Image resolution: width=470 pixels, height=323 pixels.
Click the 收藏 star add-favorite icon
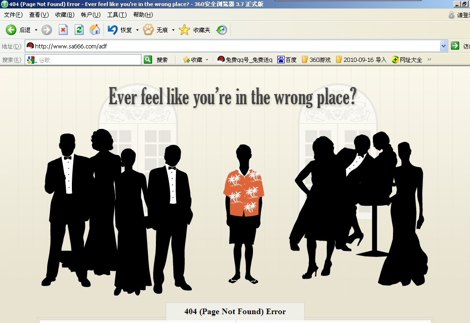186,60
